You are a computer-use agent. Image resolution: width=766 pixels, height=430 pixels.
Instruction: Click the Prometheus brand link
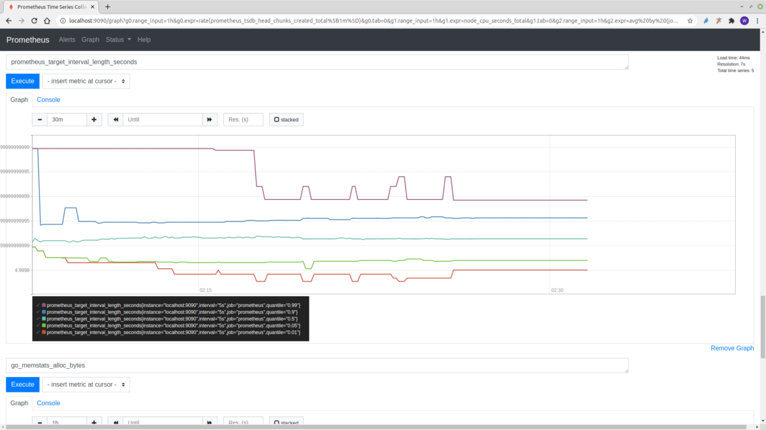point(28,39)
